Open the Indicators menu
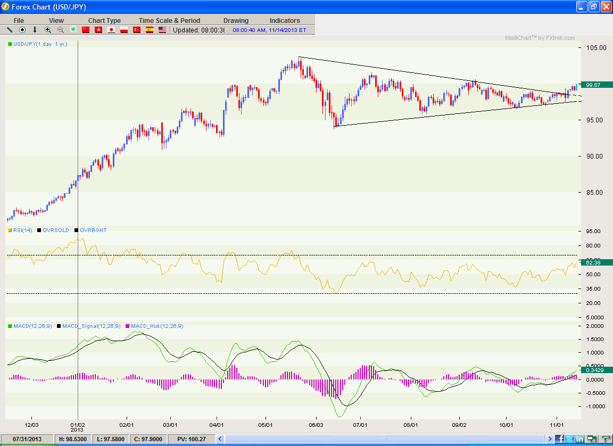Viewport: 613px width, 446px height. [285, 20]
